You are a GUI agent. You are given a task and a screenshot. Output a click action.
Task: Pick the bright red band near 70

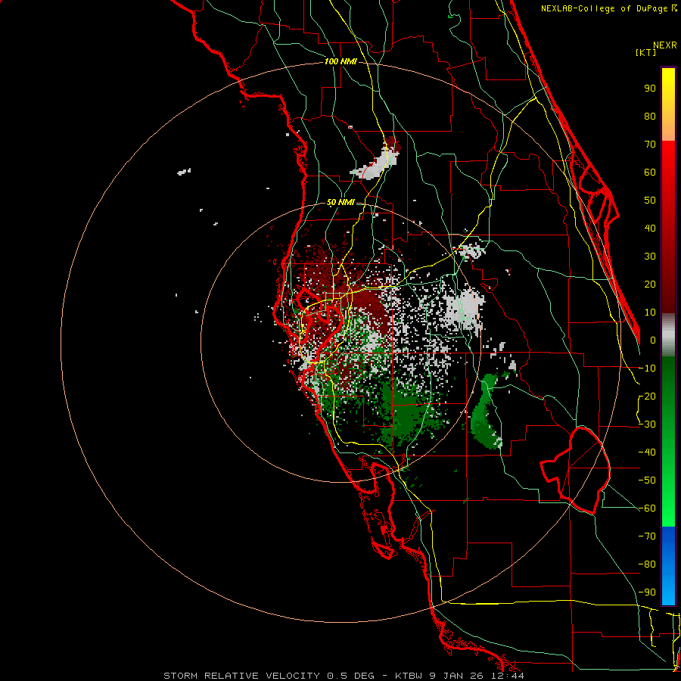click(668, 153)
